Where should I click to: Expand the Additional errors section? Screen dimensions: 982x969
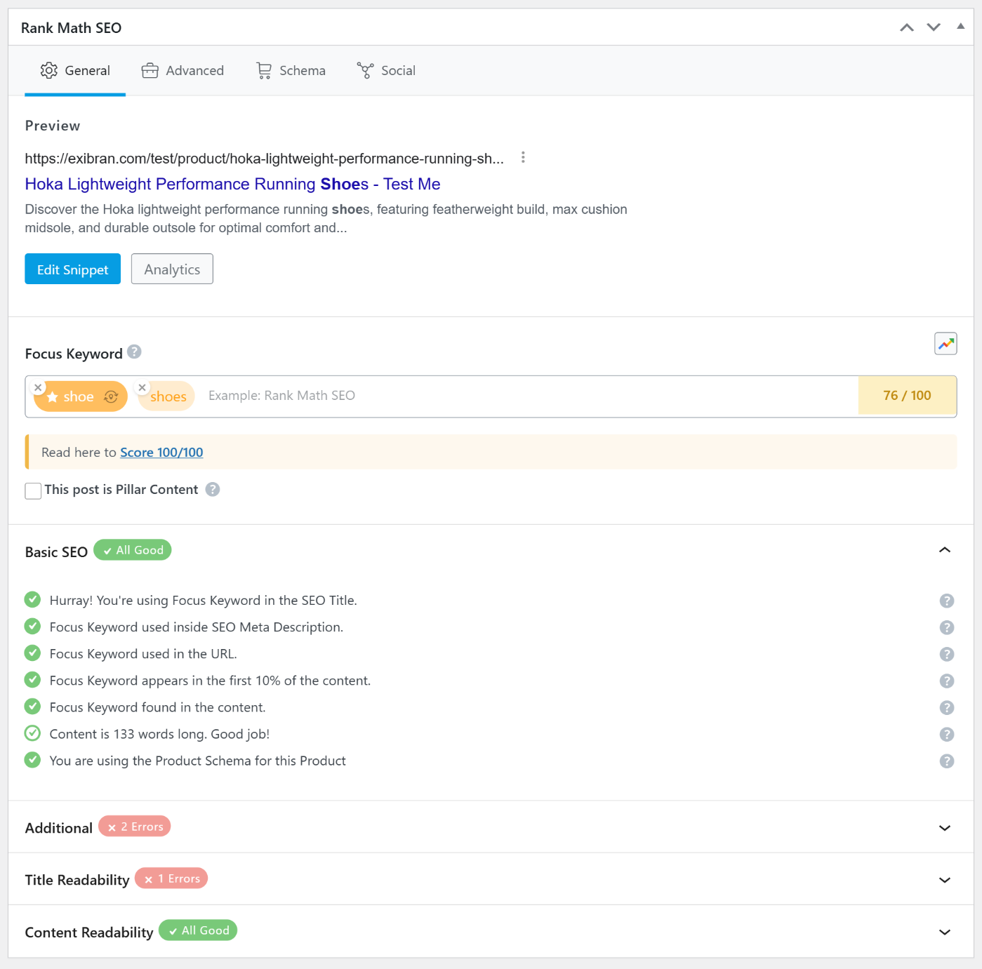943,827
